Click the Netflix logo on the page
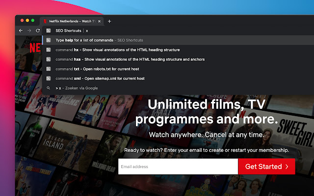Viewport: 314px width, 196px height. point(35,48)
